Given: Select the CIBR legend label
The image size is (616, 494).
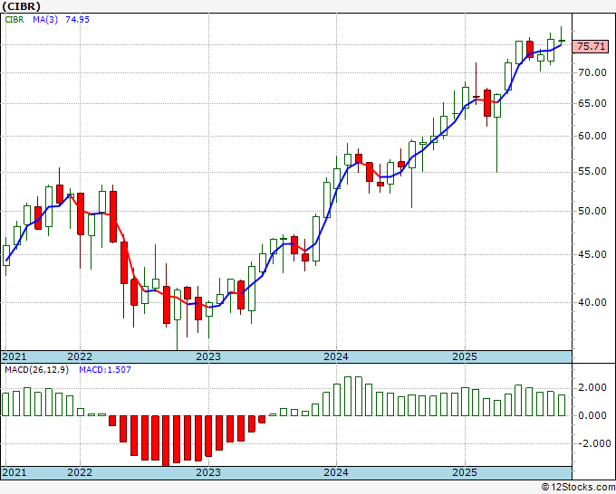Looking at the screenshot, I should tap(14, 19).
